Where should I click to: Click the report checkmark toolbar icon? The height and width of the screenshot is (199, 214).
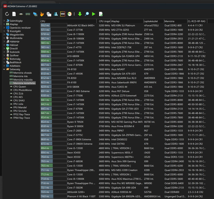[101, 14]
